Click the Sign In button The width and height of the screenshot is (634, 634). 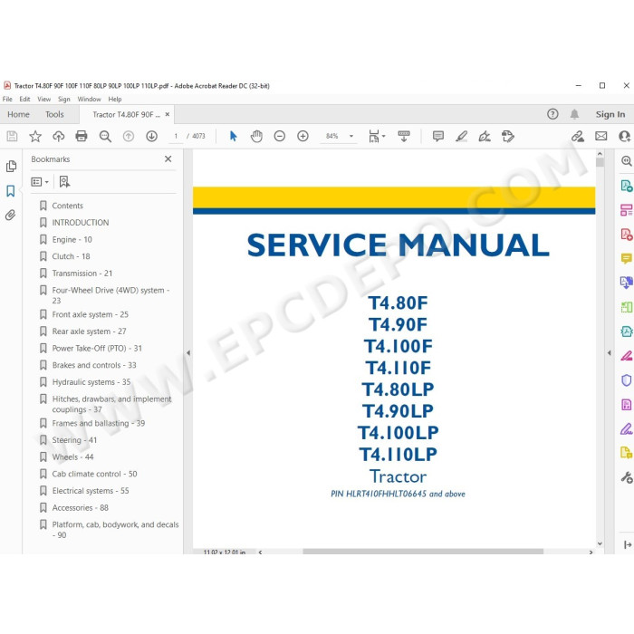[610, 114]
